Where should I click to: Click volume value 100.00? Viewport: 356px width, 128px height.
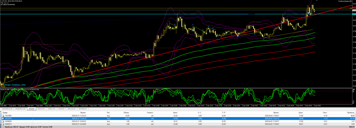click(x=127, y=119)
